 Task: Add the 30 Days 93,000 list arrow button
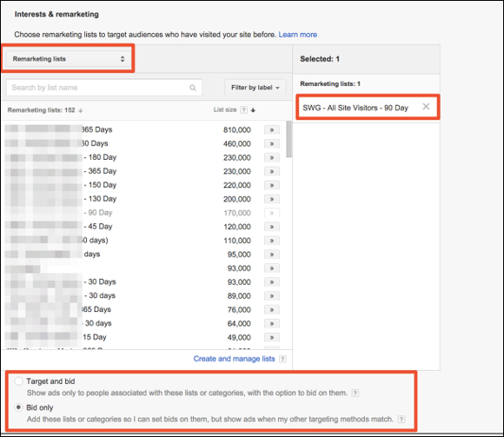pos(272,281)
